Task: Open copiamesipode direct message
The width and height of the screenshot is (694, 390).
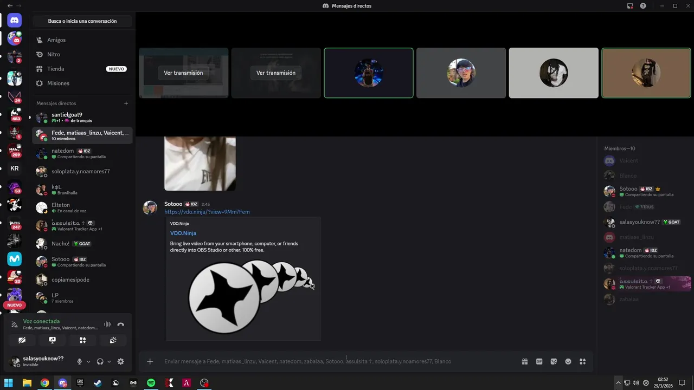Action: 82,279
